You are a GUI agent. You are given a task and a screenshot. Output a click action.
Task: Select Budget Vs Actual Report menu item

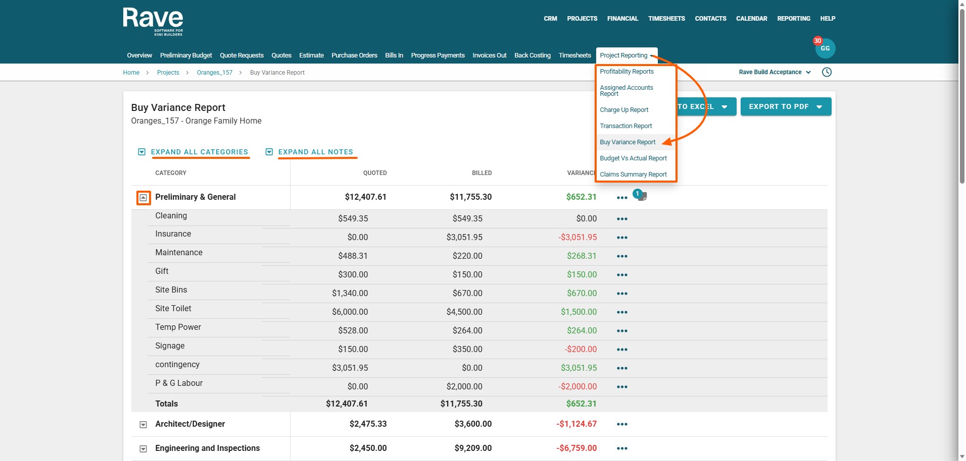pos(633,158)
